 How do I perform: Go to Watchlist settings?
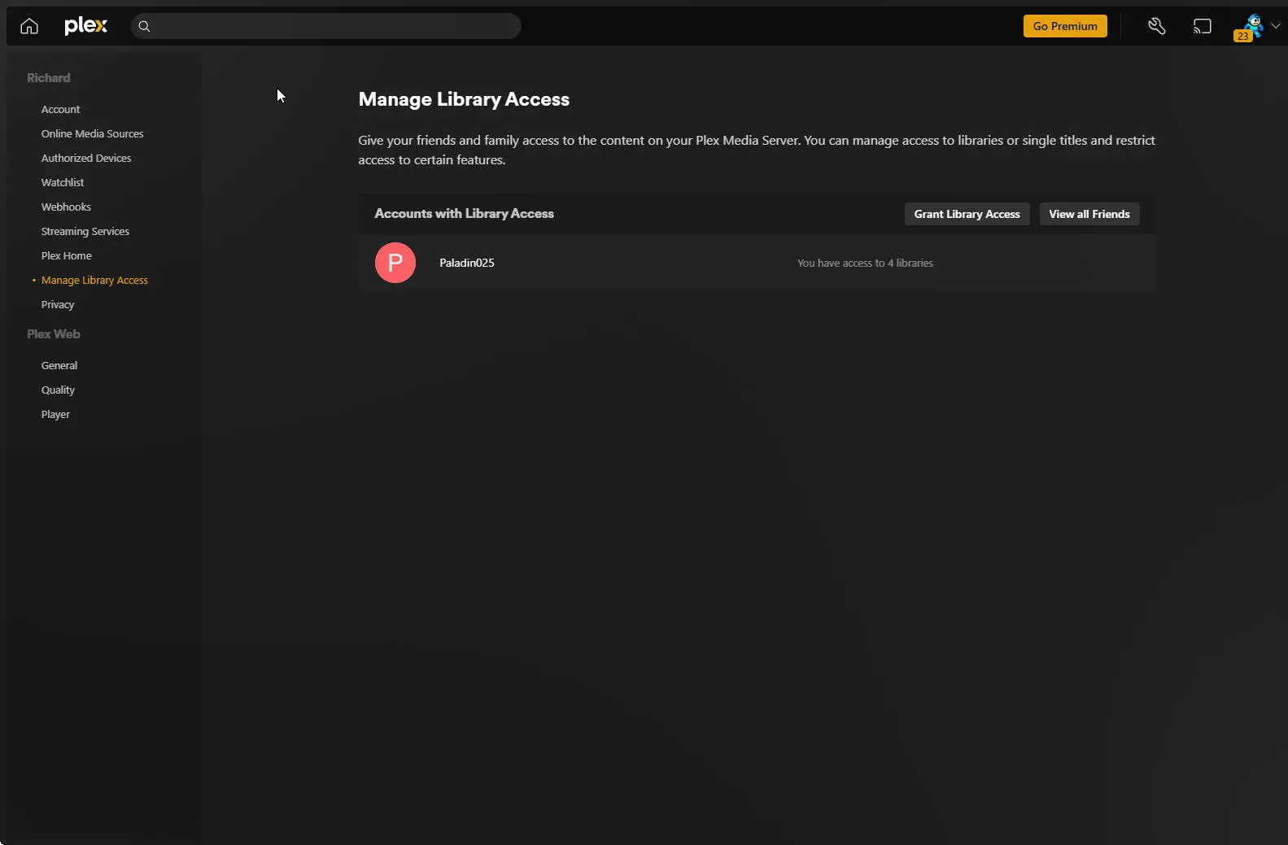point(63,182)
